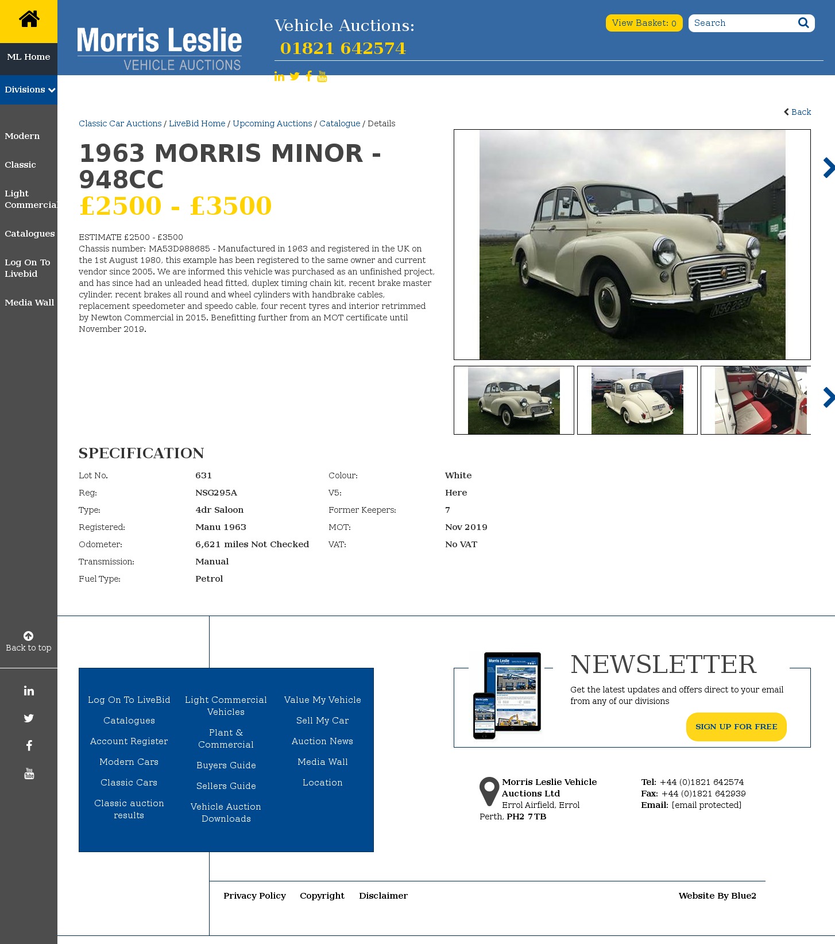The height and width of the screenshot is (944, 835).
Task: Open the header Facebook icon
Action: (309, 76)
